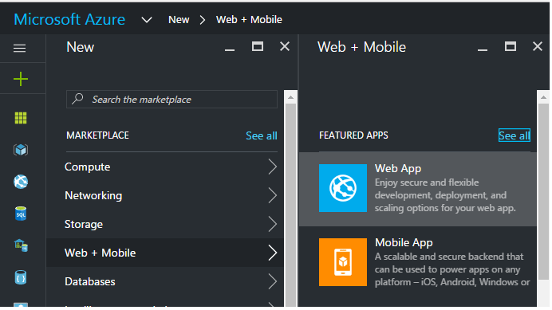The image size is (552, 310).
Task: Click the Mobile App description text
Action: [x=452, y=269]
